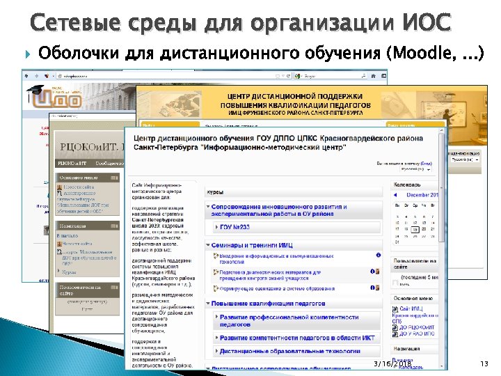Open the language dropdown in the front window
The width and height of the screenshot is (501, 376).
pos(415,169)
